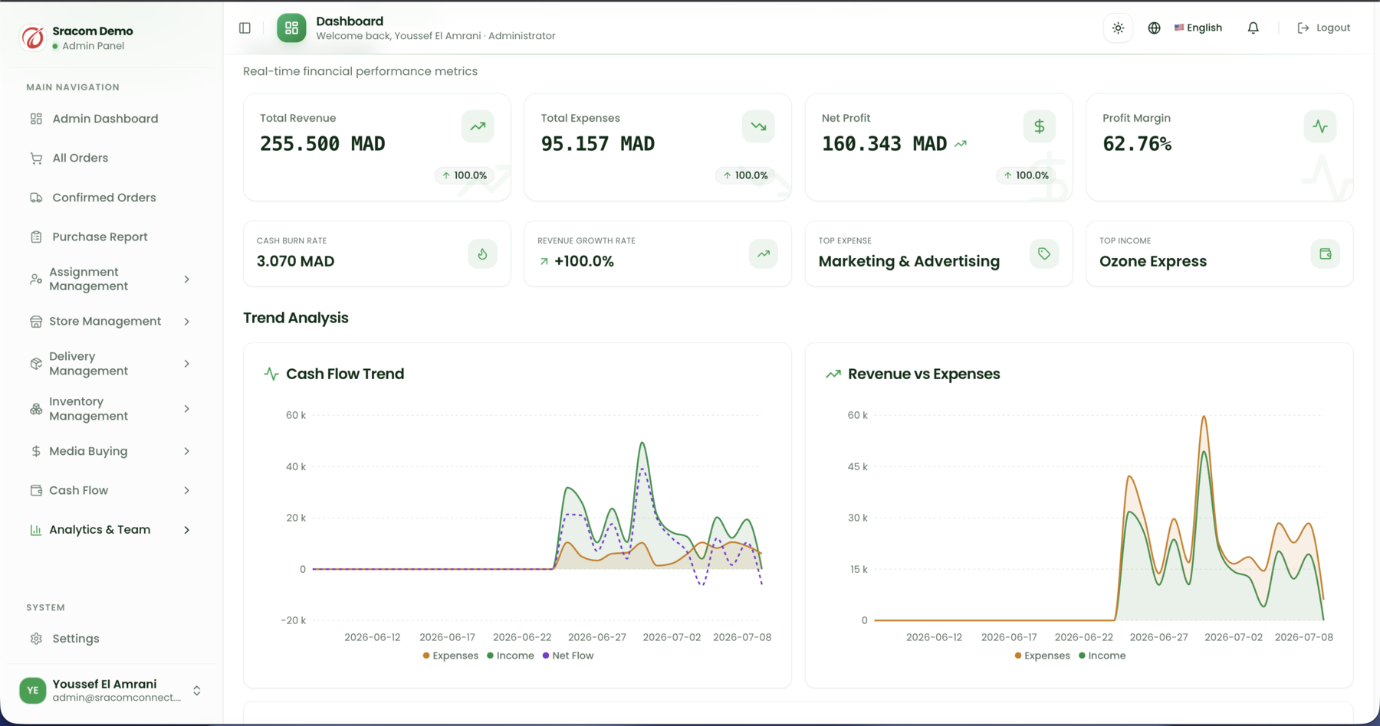
Task: Click the Media Buying dollar icon
Action: click(36, 451)
